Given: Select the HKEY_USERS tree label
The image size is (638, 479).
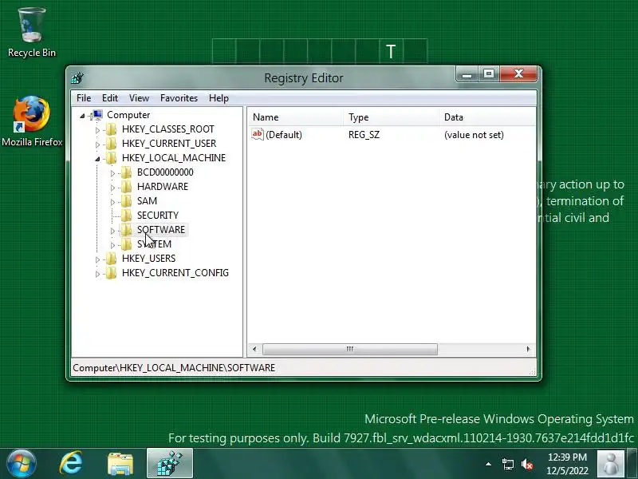Looking at the screenshot, I should coord(148,259).
